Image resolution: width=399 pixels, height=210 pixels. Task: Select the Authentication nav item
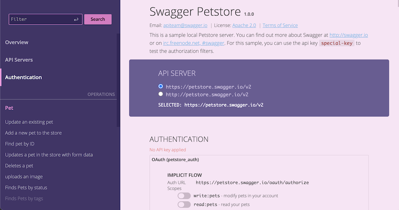click(23, 77)
